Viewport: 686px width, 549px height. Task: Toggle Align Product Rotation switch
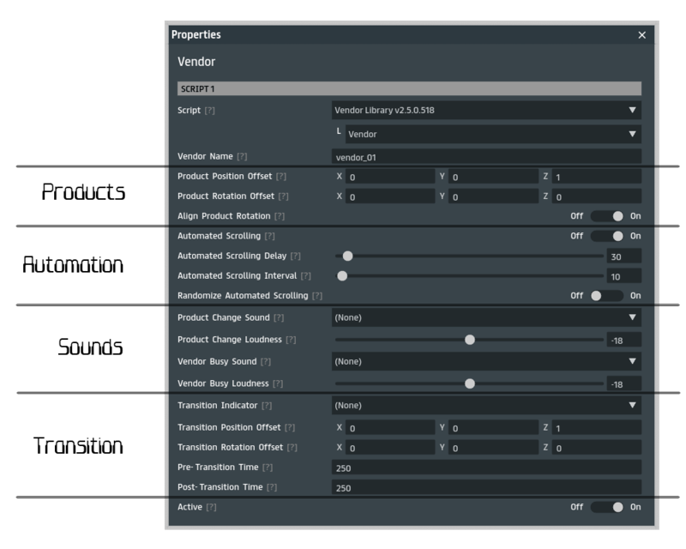606,216
